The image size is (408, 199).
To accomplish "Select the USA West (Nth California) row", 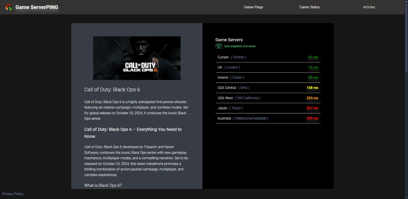I will pyautogui.click(x=268, y=98).
